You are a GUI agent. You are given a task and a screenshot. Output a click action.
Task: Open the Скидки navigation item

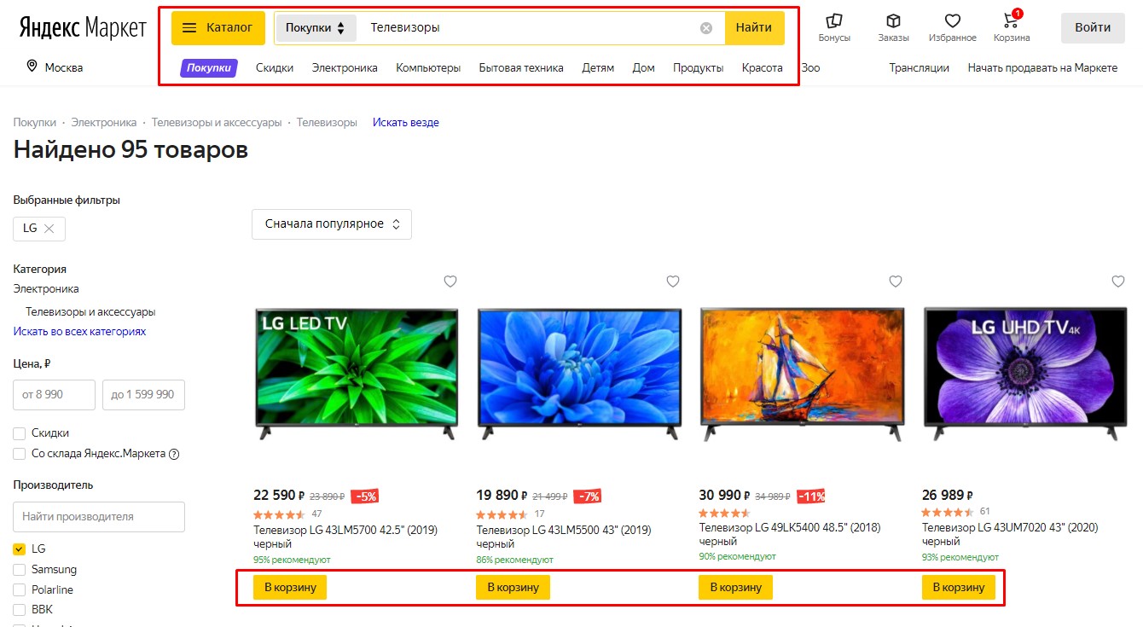tap(275, 68)
